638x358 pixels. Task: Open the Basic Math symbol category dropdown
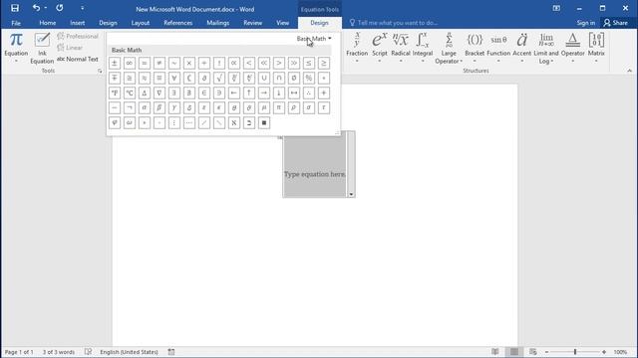(x=314, y=39)
